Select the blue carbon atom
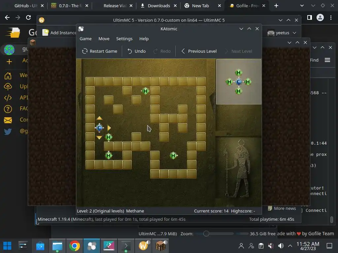 point(99,128)
